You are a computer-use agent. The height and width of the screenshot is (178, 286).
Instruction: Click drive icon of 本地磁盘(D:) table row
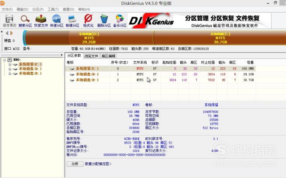click(x=72, y=75)
